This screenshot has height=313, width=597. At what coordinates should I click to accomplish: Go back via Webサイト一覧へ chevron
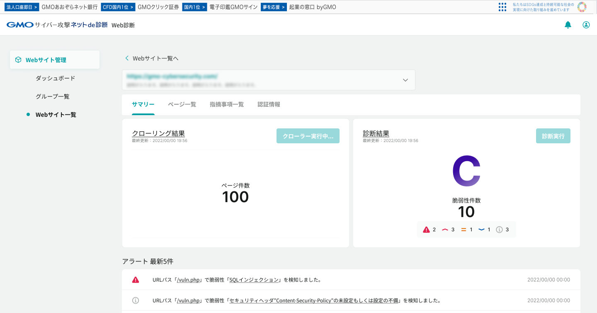tap(127, 58)
